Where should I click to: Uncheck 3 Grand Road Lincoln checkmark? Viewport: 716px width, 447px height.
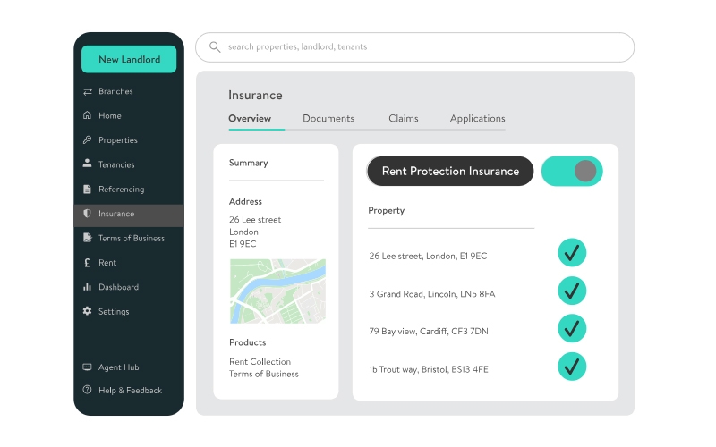[x=572, y=291]
